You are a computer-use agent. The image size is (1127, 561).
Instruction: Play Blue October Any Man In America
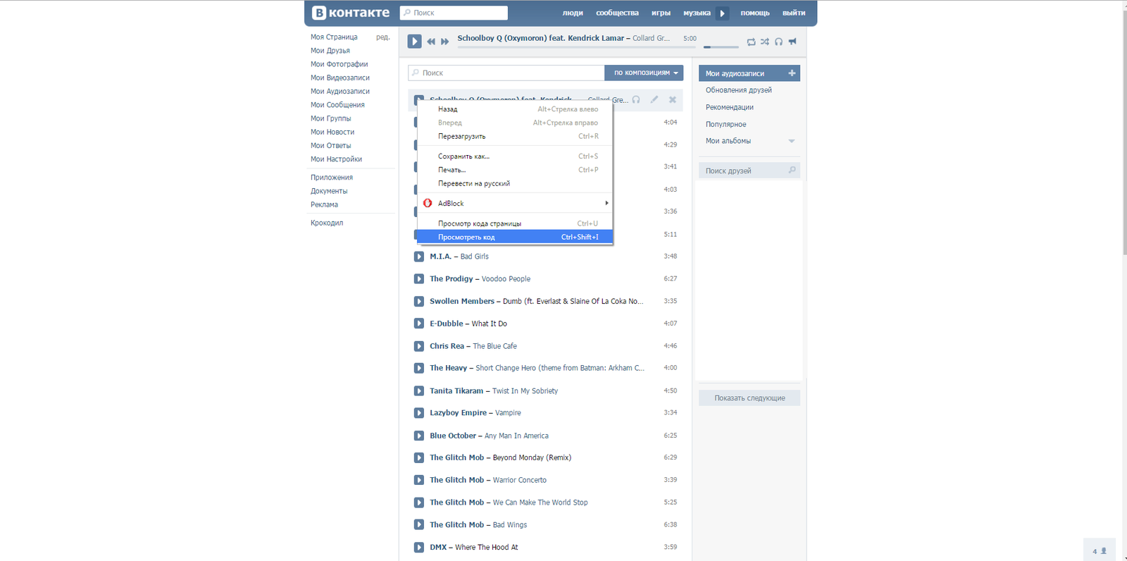[419, 436]
